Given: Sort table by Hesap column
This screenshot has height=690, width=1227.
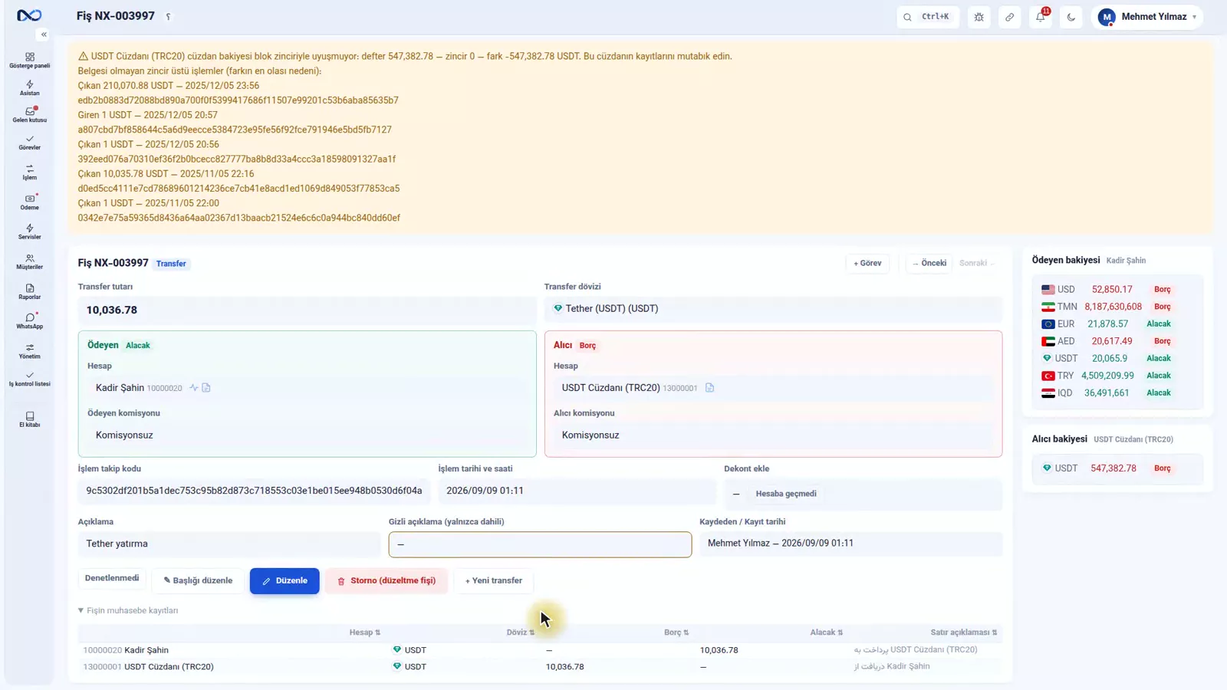Looking at the screenshot, I should [364, 632].
